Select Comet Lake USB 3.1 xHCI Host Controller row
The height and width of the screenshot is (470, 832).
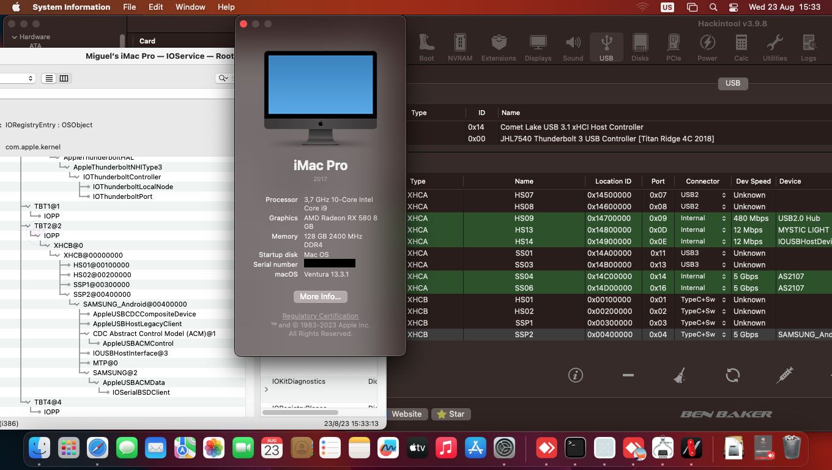click(619, 127)
